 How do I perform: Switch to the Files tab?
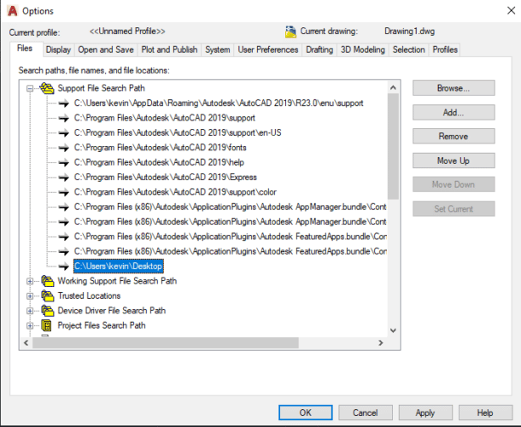(x=25, y=49)
